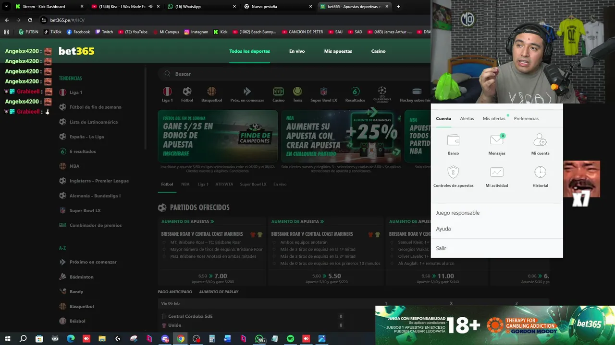This screenshot has width=615, height=345.
Task: Select the 11.00 boosted odds
Action: (446, 276)
